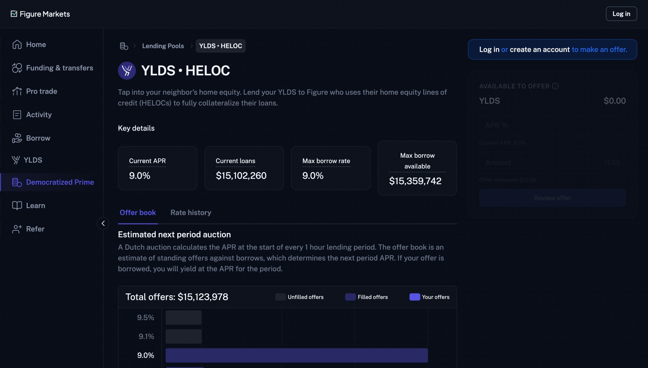Click the Activity list icon

[17, 115]
